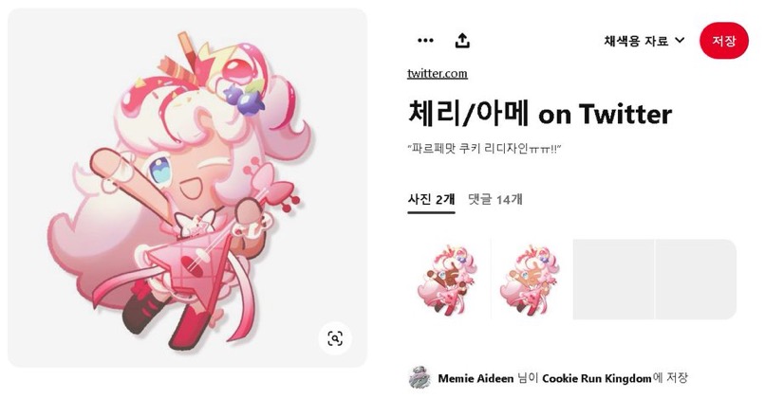Open the Cookie Run Kingdom board link
The image size is (765, 399).
click(597, 378)
